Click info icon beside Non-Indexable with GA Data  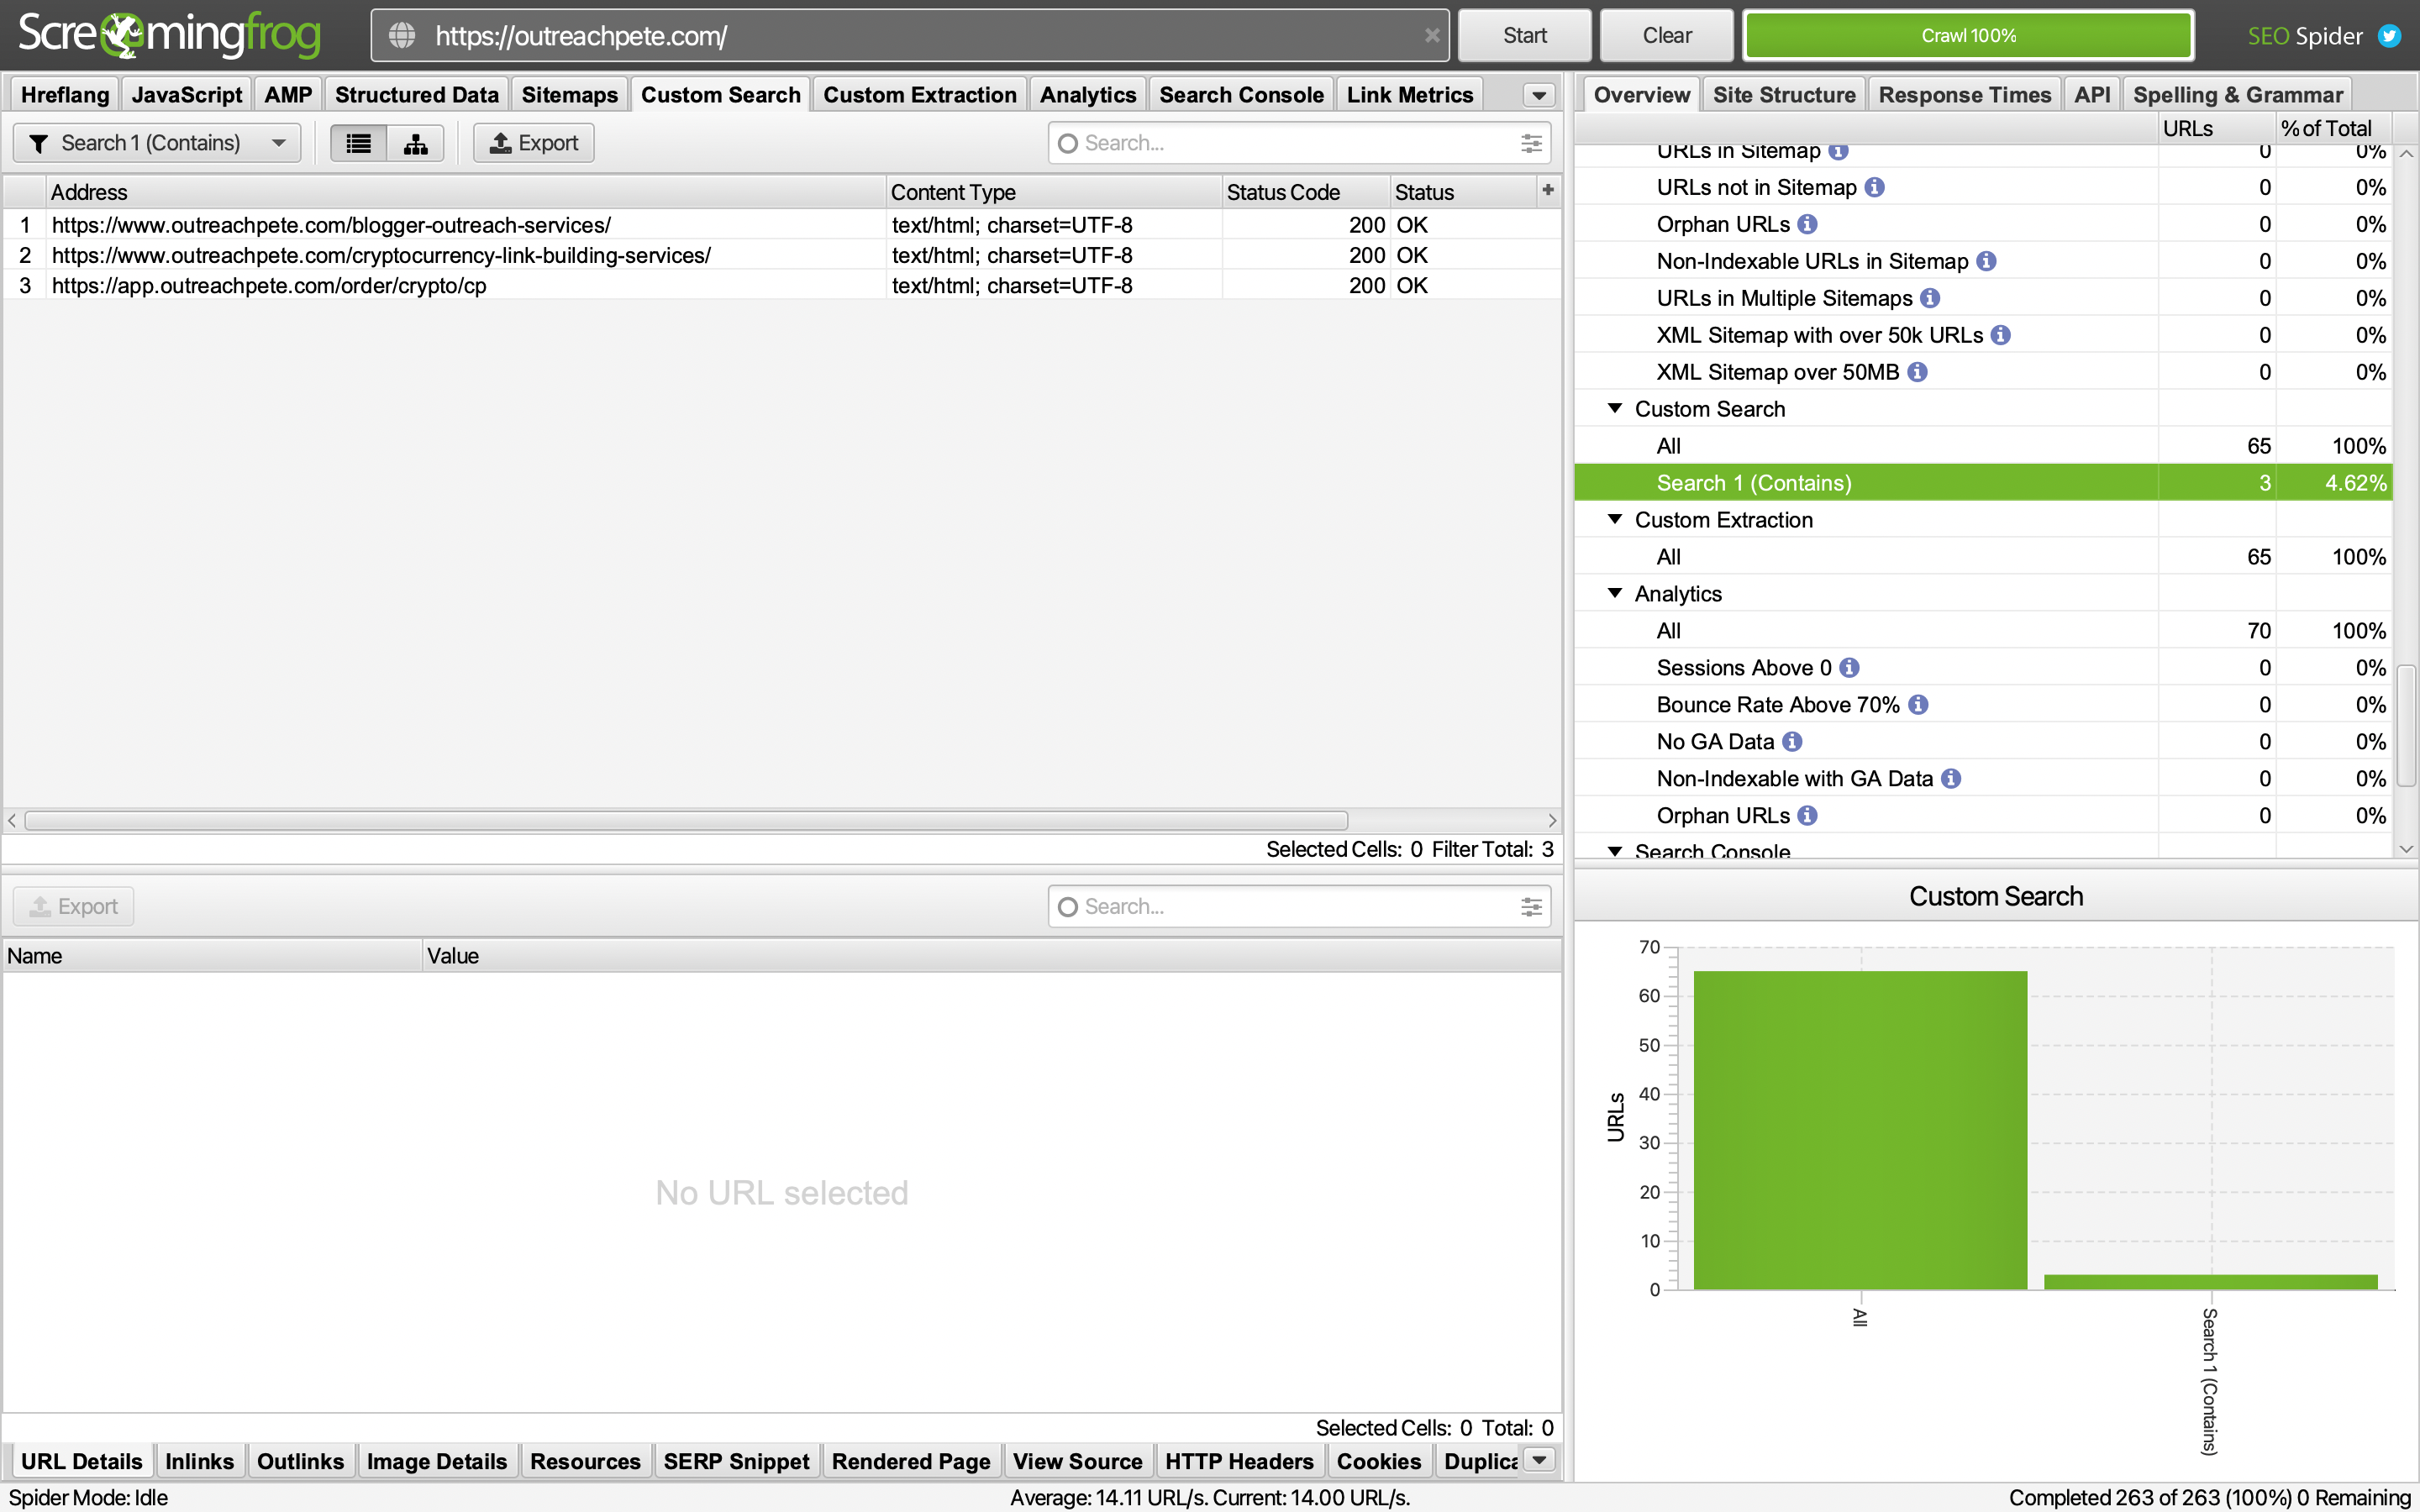(1951, 779)
